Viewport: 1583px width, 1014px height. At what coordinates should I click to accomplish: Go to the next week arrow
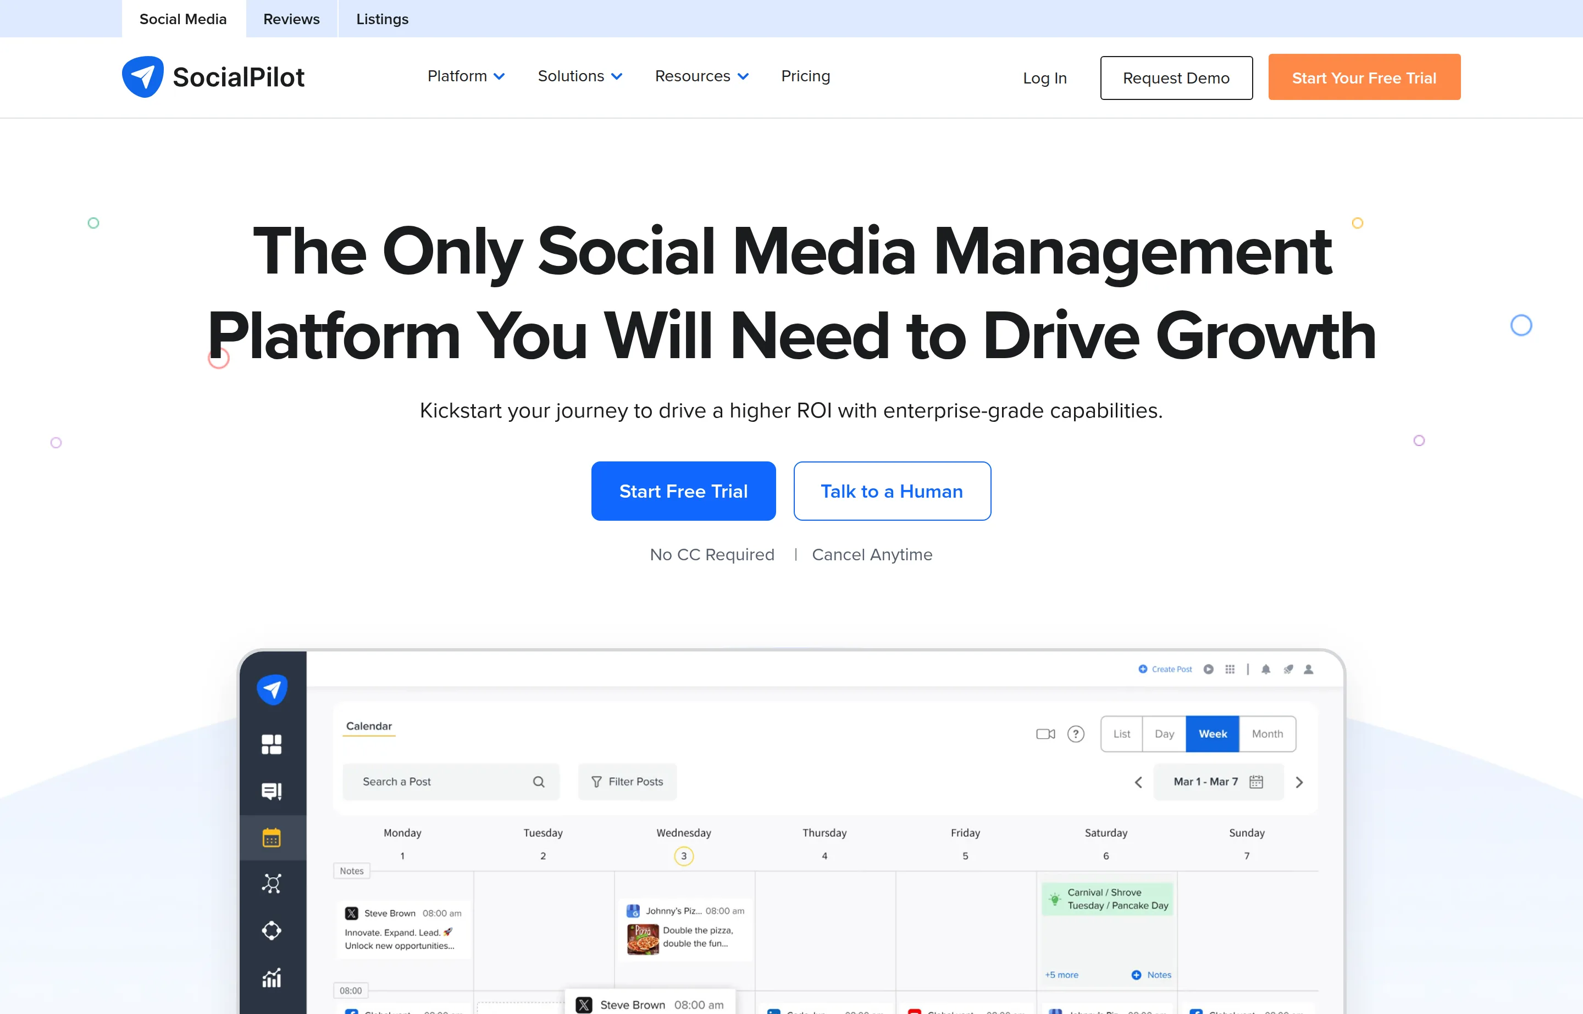[x=1299, y=782]
